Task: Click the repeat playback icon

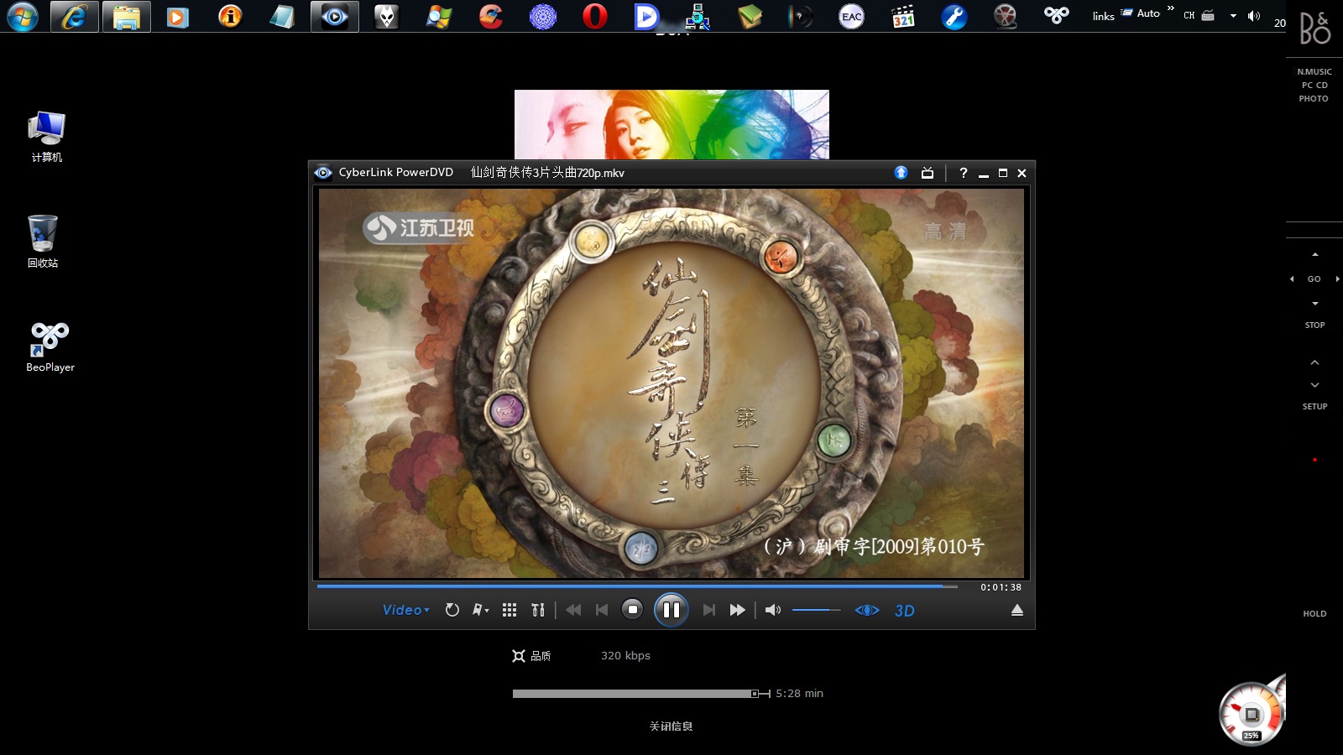Action: [452, 610]
